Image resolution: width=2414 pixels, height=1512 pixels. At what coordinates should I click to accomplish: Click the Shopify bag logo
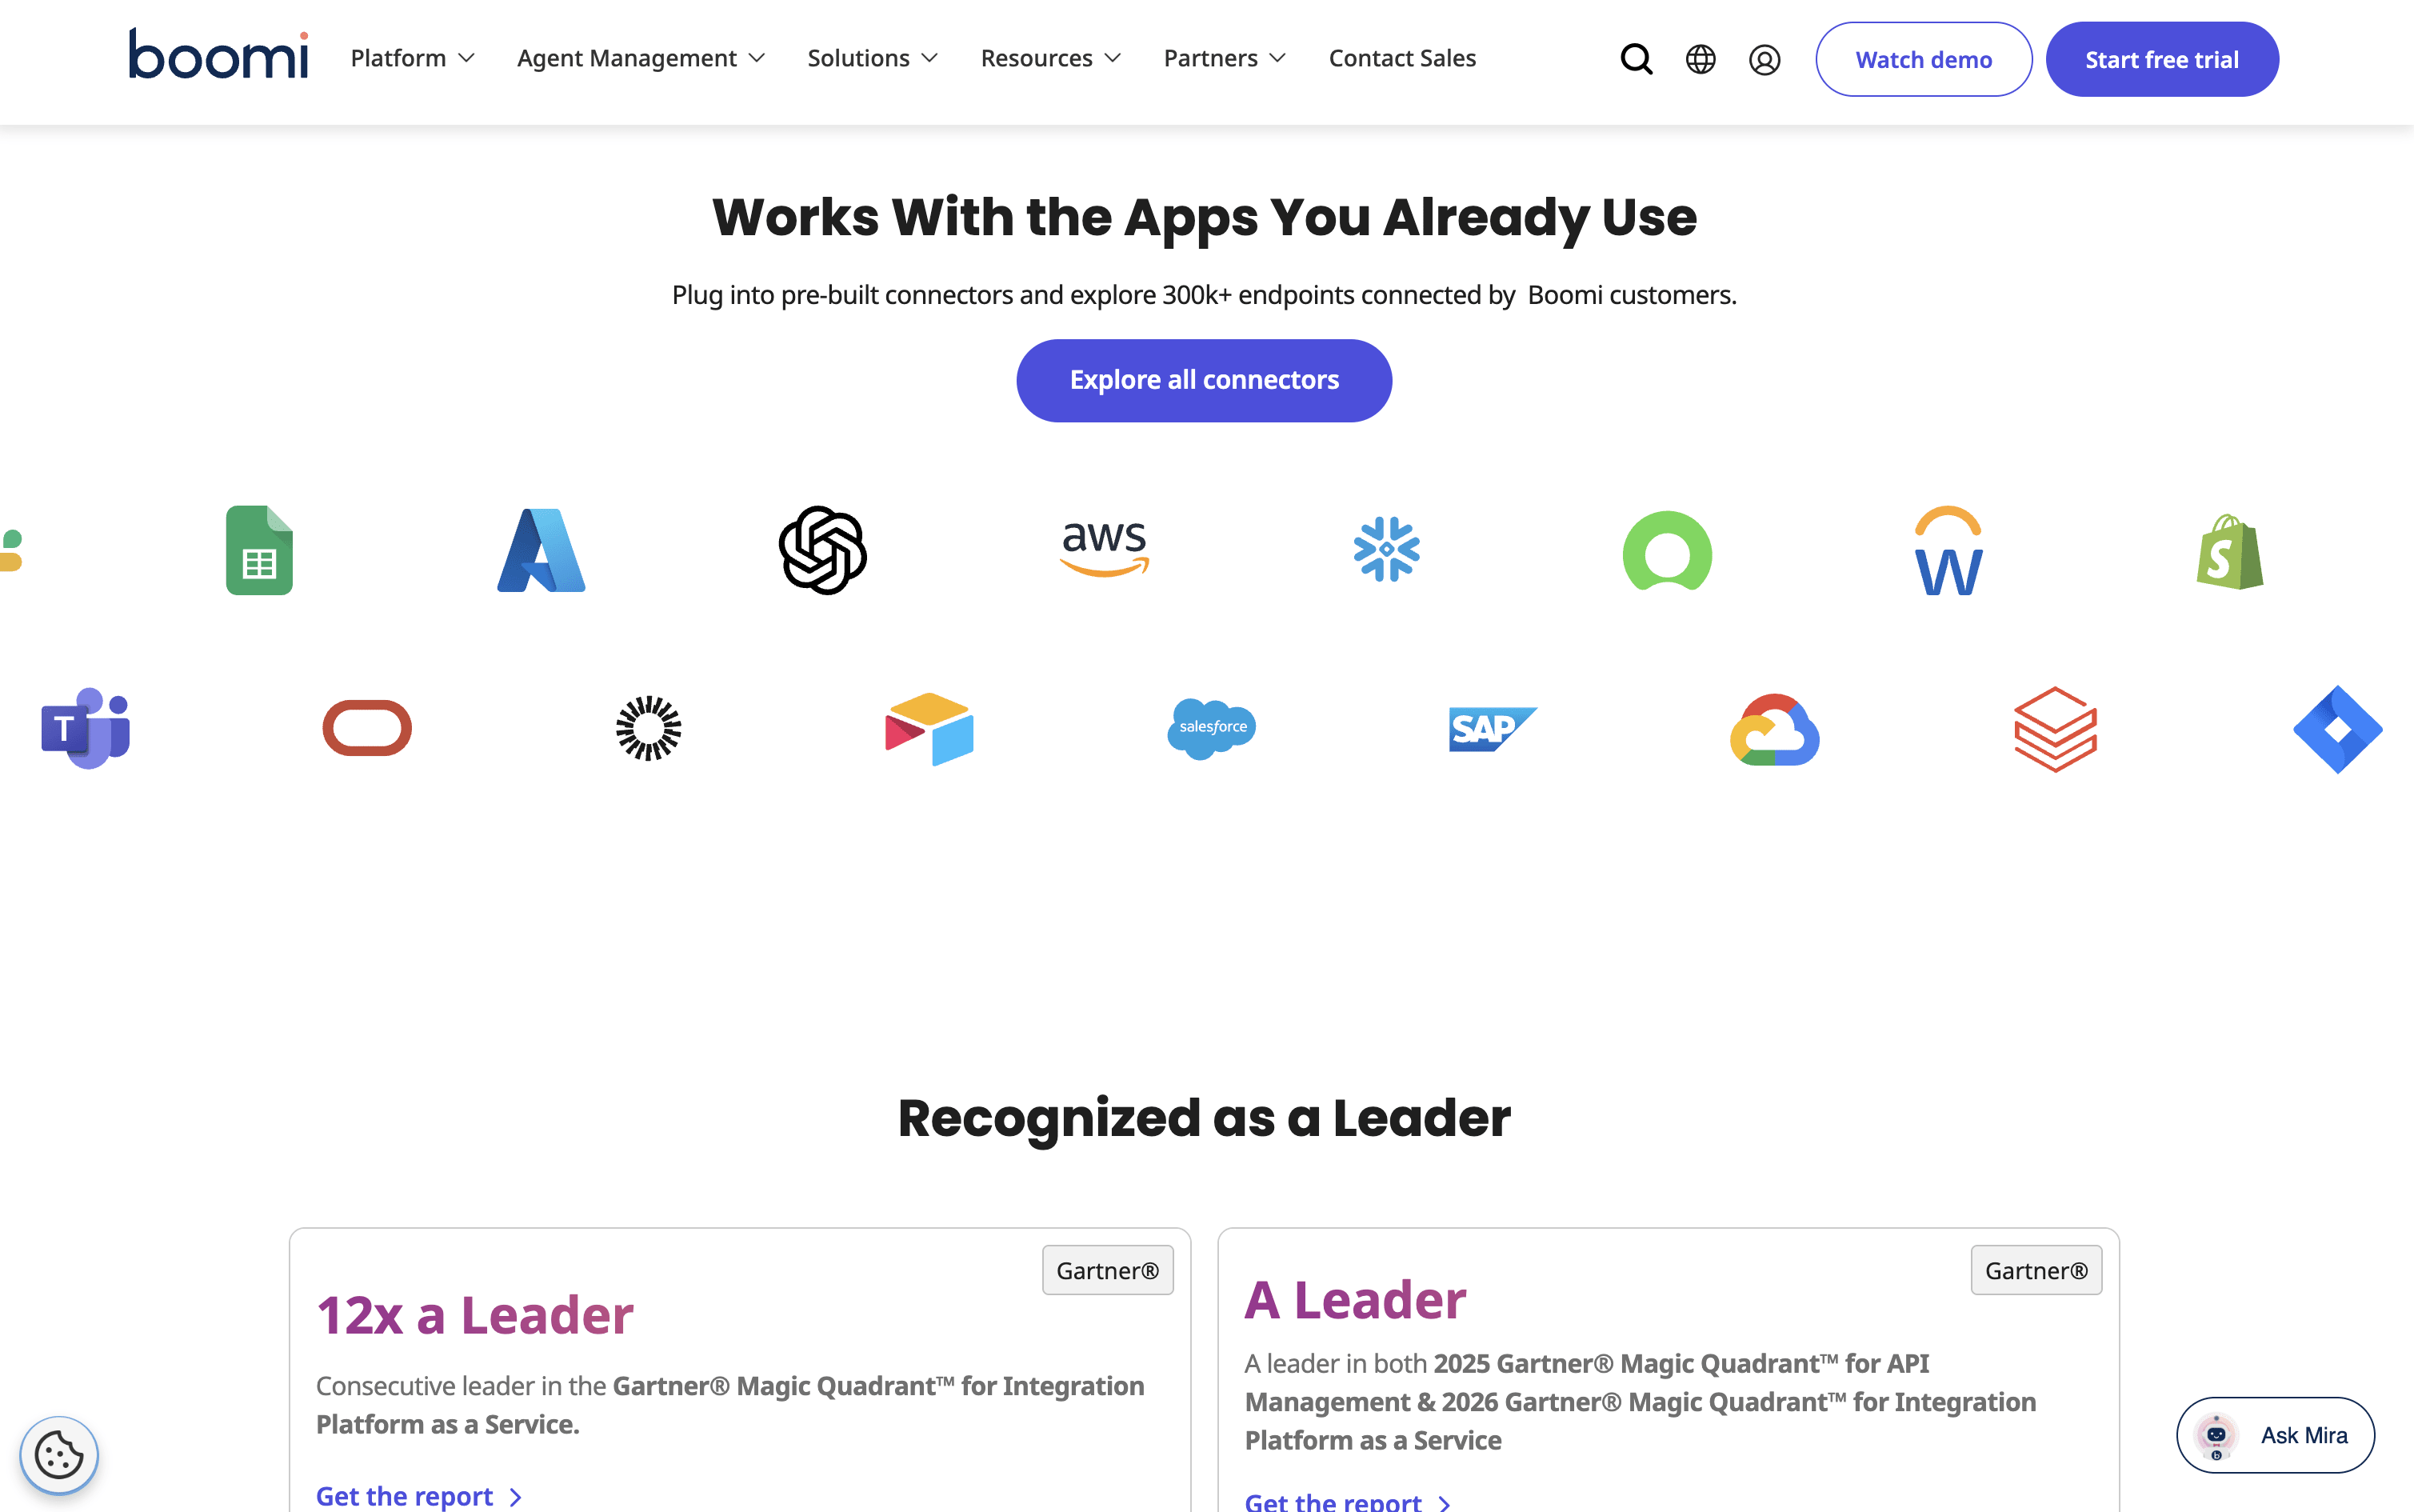pyautogui.click(x=2230, y=551)
